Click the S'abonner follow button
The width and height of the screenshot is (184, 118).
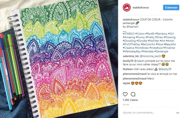pyautogui.click(x=171, y=8)
